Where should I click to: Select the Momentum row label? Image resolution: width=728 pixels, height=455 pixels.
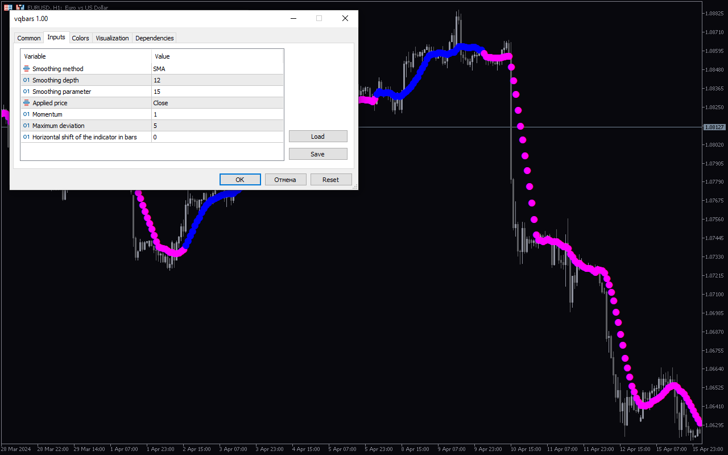point(47,114)
